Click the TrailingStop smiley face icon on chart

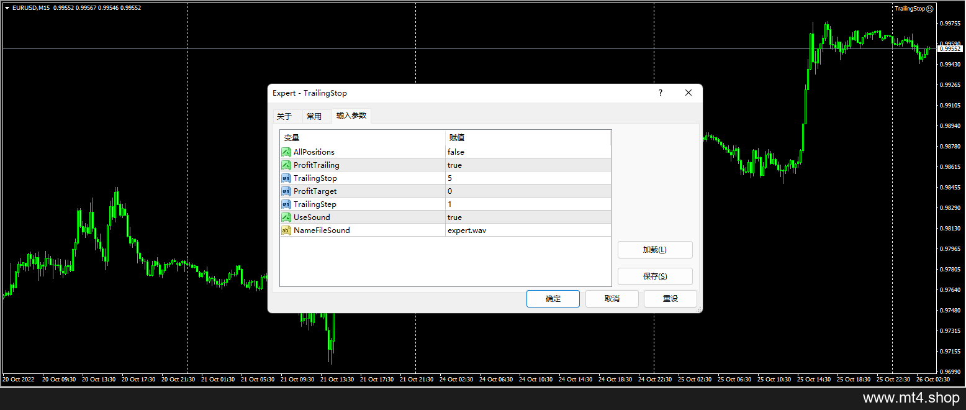[x=929, y=9]
